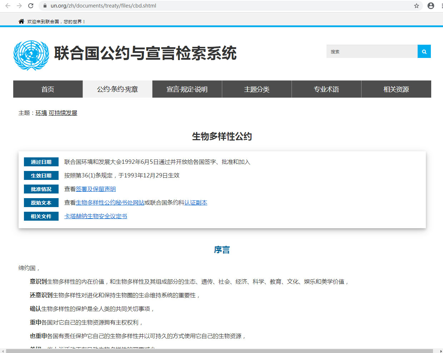
Task: Visit the 生物多样性公约秘书处网站 link
Action: tap(110, 203)
